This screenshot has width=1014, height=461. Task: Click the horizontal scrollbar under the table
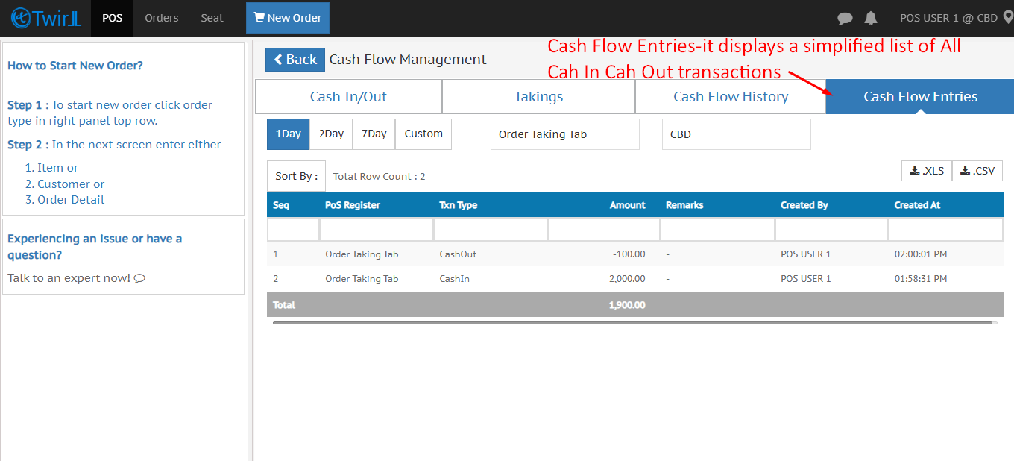[x=632, y=323]
